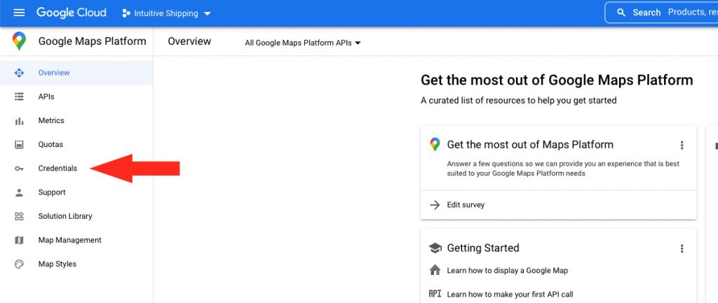
Task: Go to the Metrics page
Action: click(76, 120)
